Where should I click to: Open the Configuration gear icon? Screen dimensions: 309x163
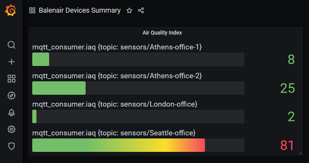[x=12, y=129]
